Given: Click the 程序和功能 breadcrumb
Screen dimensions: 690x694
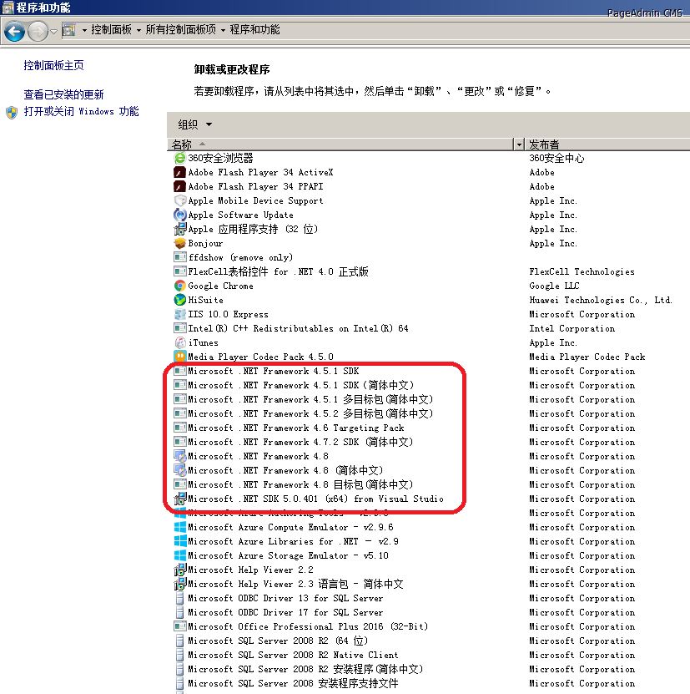Looking at the screenshot, I should click(254, 30).
